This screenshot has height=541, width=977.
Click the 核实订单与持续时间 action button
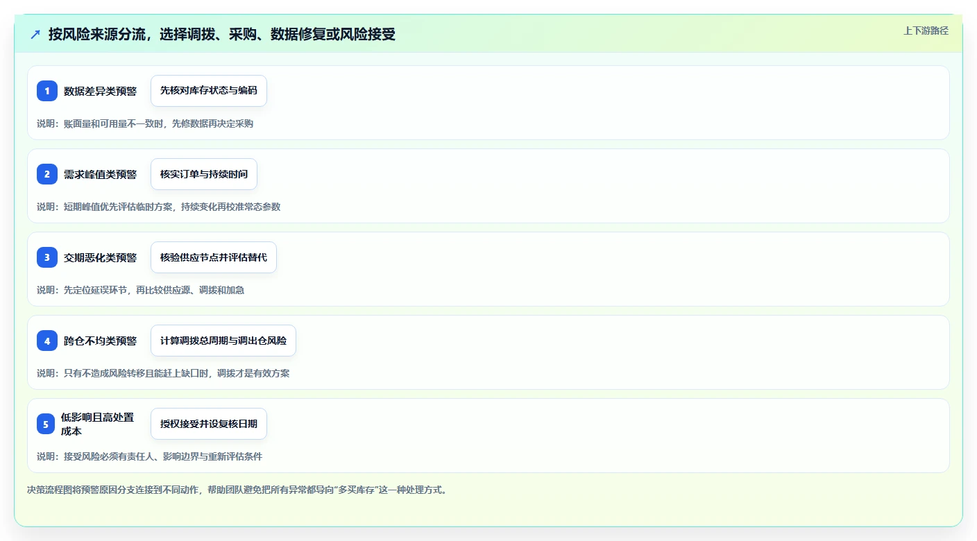[x=204, y=174]
